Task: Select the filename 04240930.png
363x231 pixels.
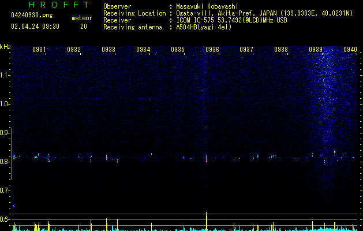Action: coord(32,16)
